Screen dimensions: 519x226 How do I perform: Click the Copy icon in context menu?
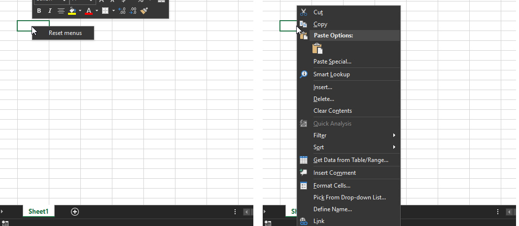pos(304,24)
